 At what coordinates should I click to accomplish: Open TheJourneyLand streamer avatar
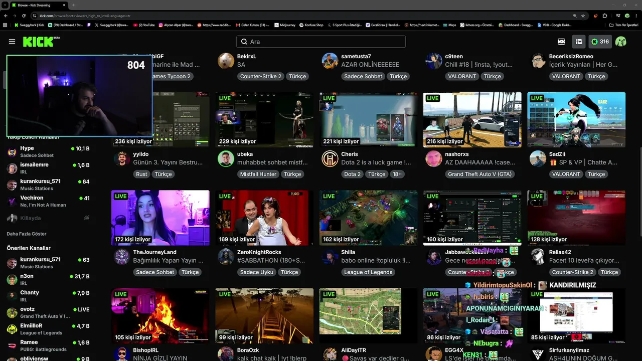tap(122, 257)
